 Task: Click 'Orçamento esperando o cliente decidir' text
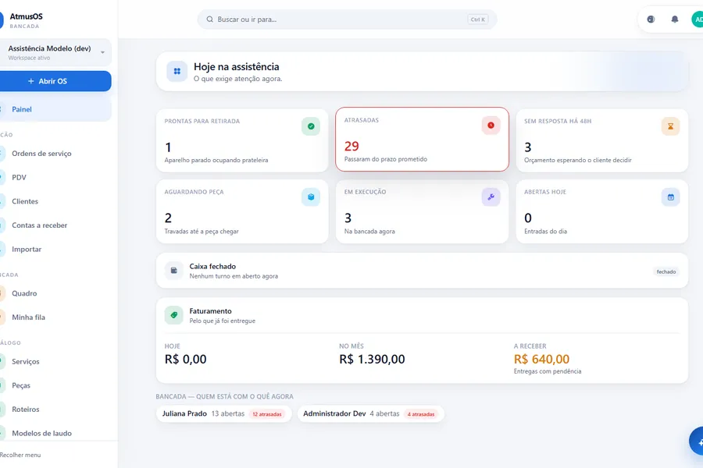click(x=578, y=161)
